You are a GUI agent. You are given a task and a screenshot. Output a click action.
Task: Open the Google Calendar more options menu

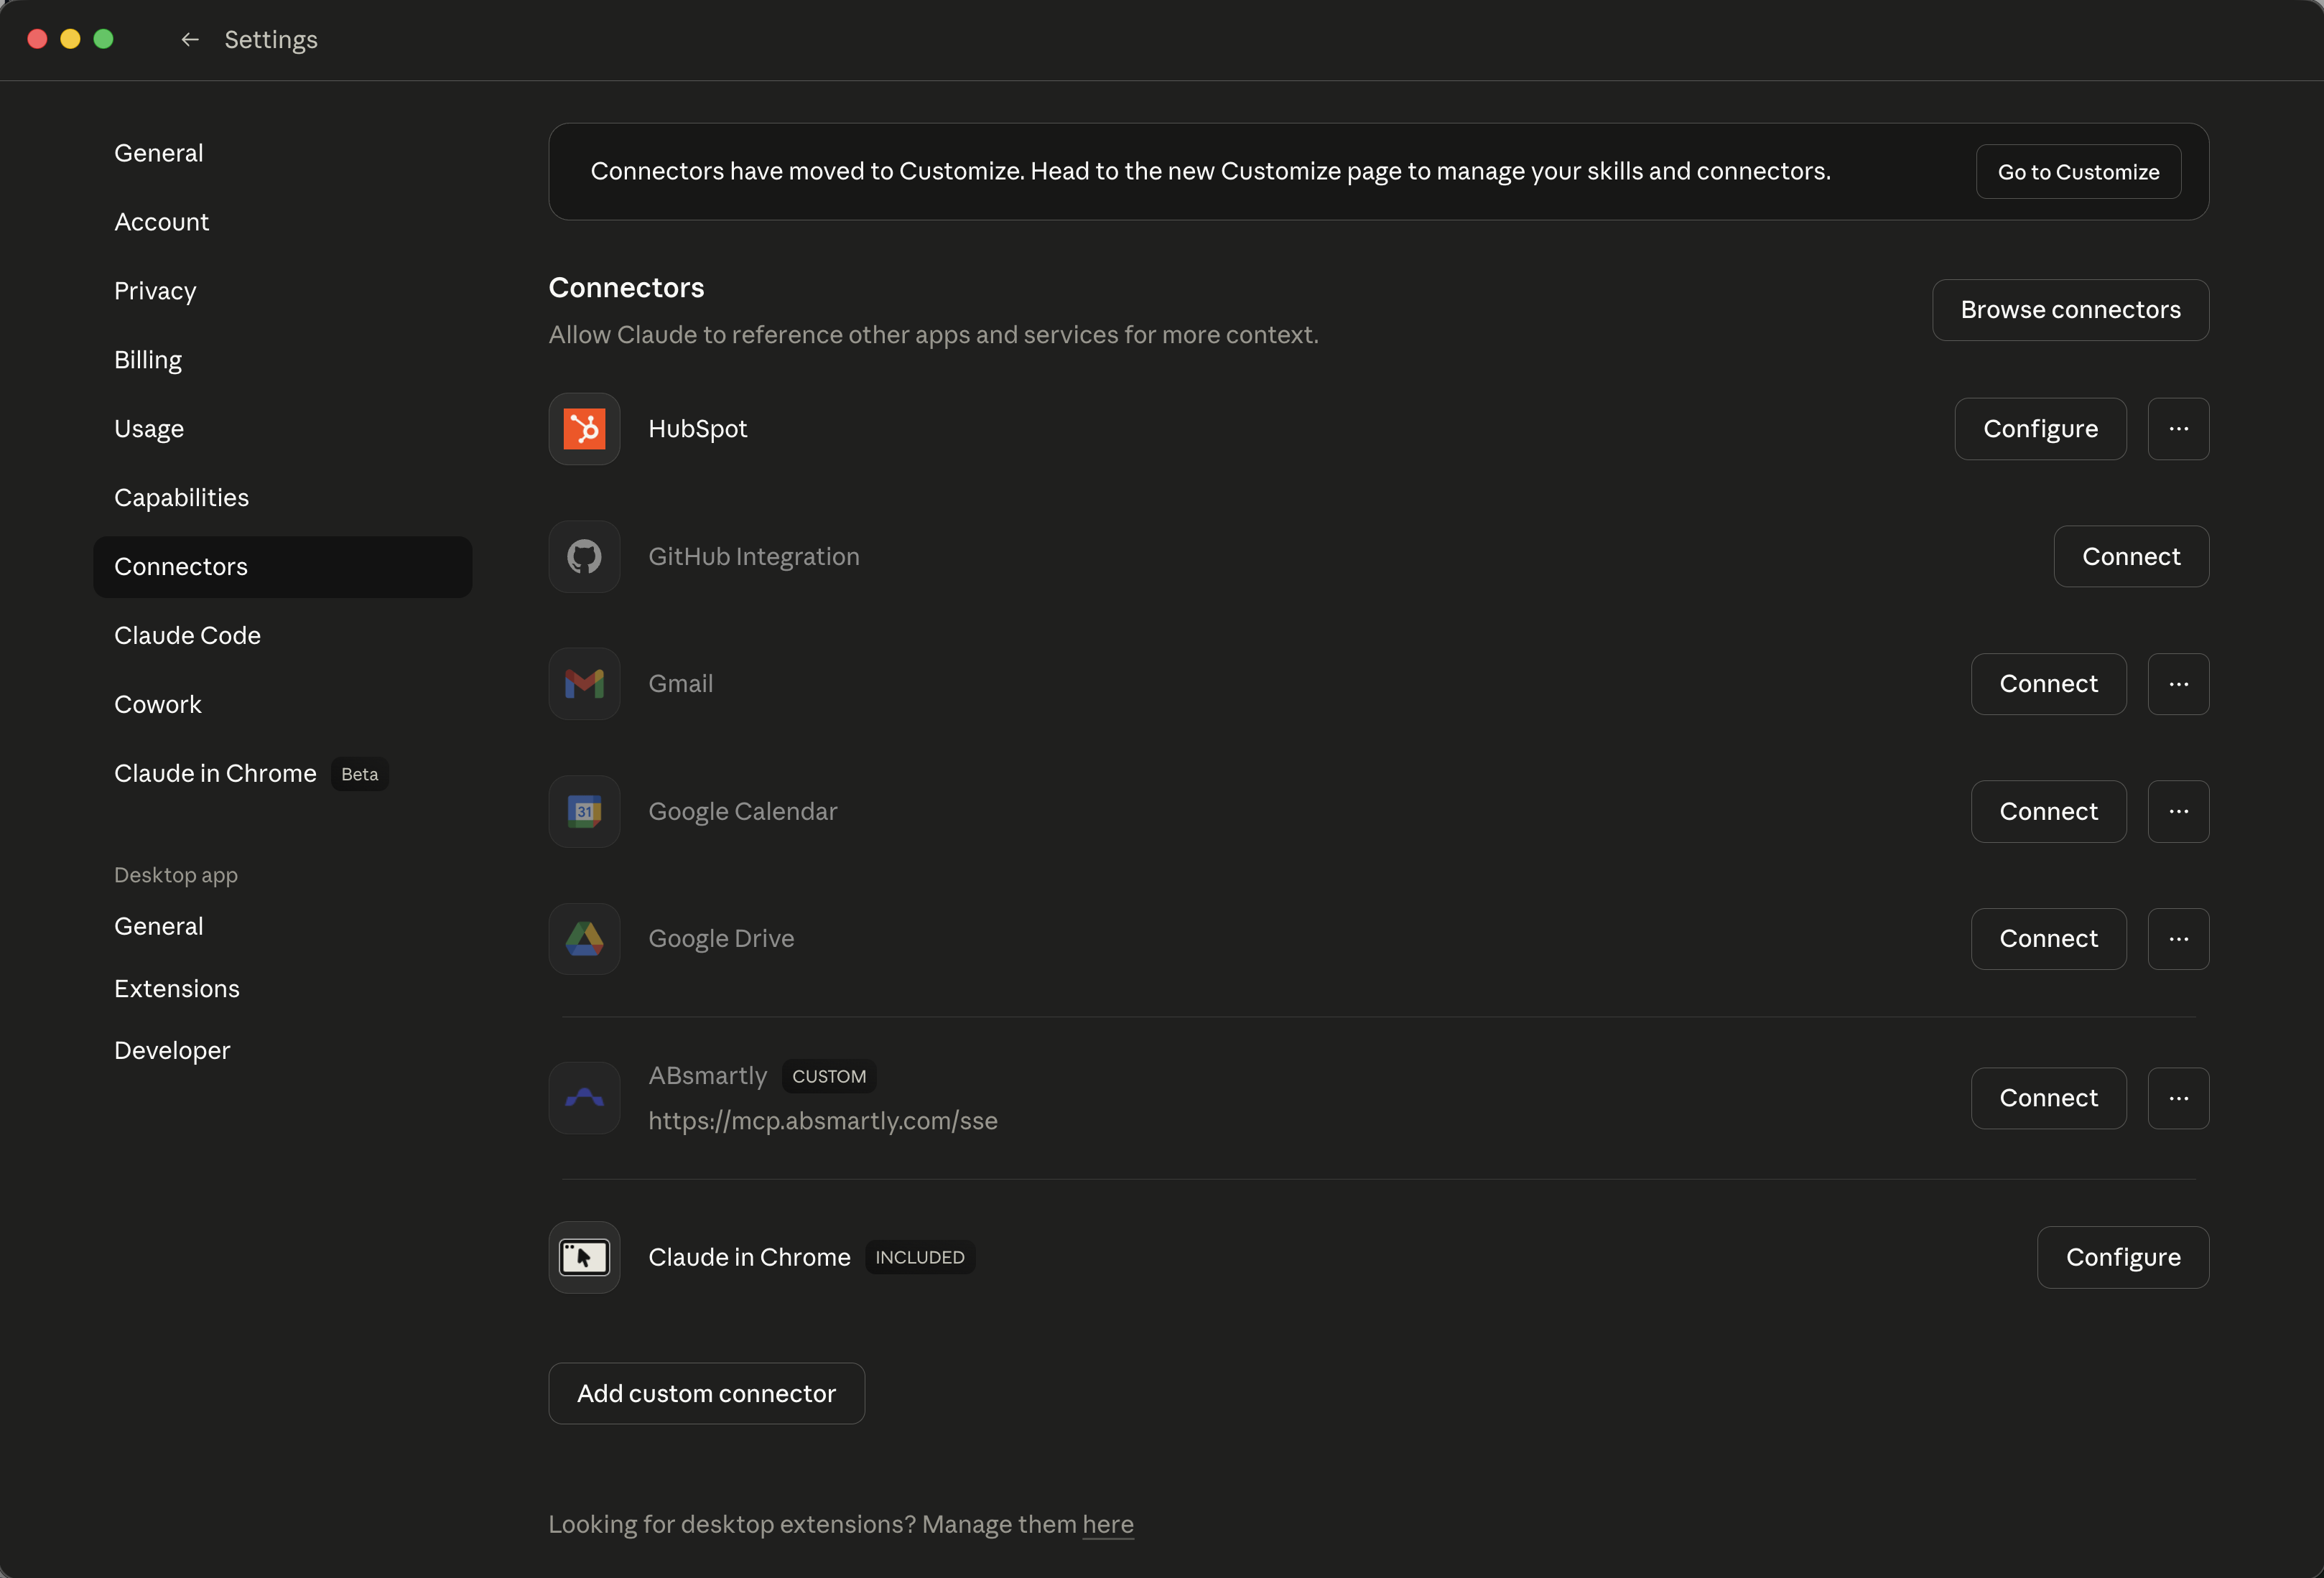2178,811
